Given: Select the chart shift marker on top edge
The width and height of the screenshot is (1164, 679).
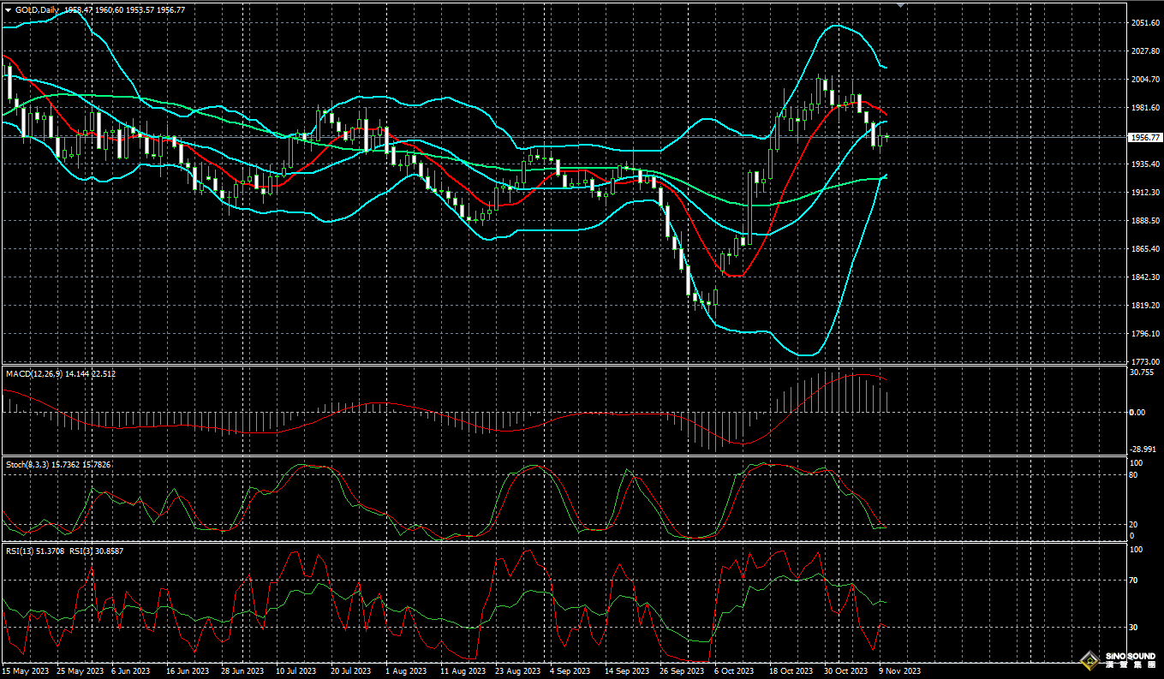Looking at the screenshot, I should 899,4.
